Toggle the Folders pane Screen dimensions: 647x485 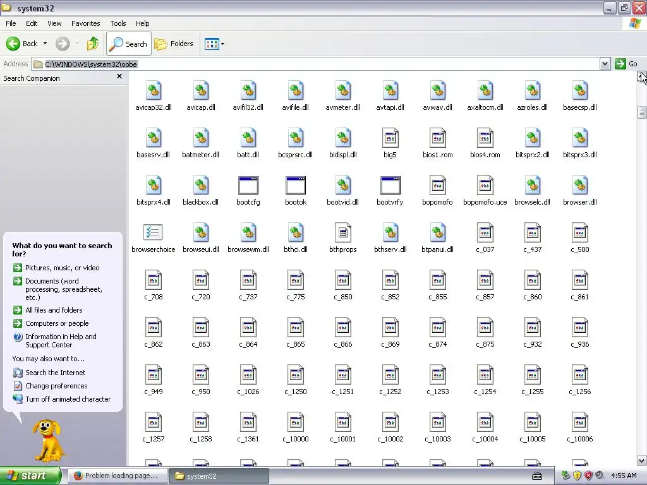(x=174, y=44)
